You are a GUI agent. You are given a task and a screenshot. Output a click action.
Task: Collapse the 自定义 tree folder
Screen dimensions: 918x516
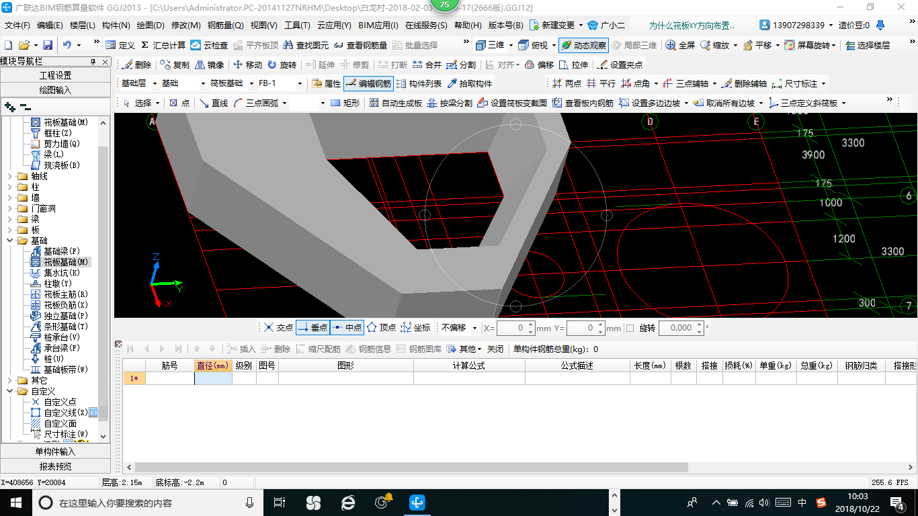click(x=9, y=391)
